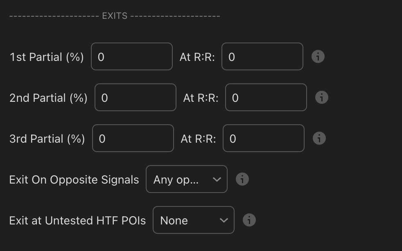Click the info icon for 1st Partial row

point(318,56)
